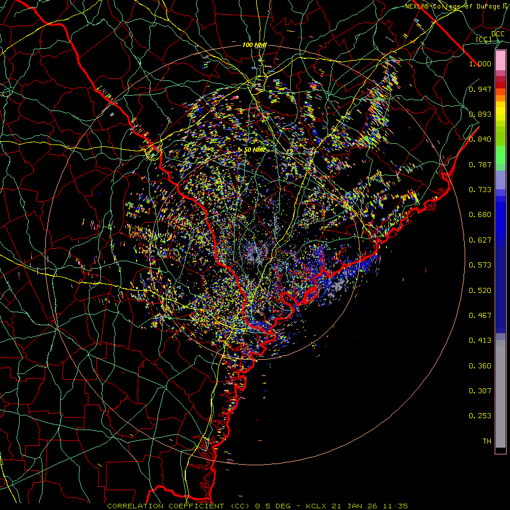Click the "TH" threshold legend label

click(487, 441)
